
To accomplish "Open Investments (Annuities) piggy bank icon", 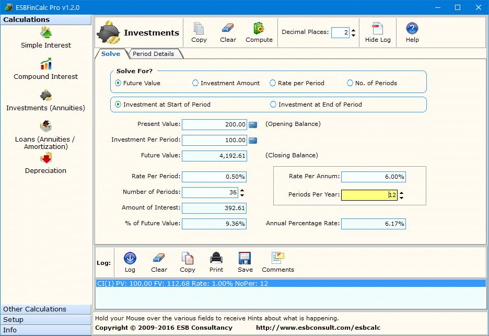I will [46, 95].
